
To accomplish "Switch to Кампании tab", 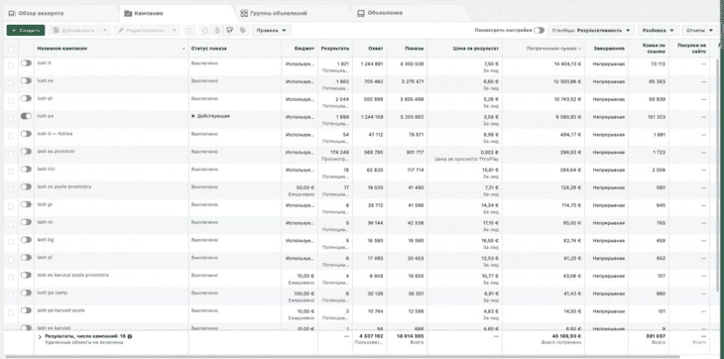I will coord(178,13).
